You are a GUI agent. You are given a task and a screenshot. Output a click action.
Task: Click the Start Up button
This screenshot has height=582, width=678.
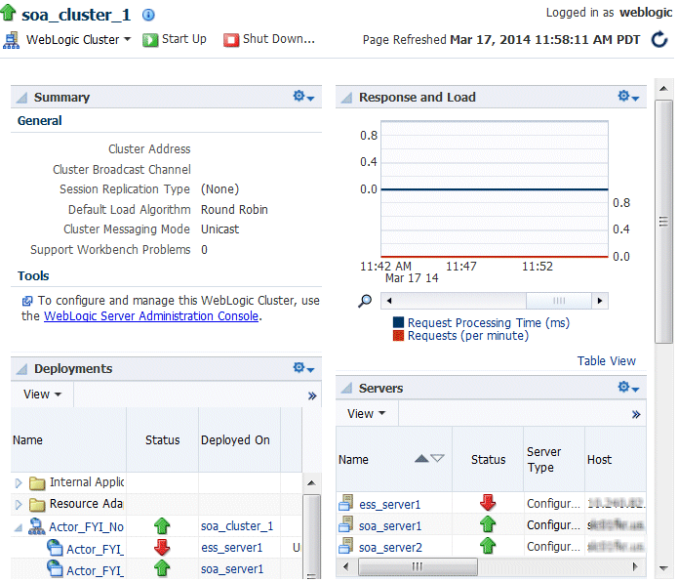tap(175, 39)
